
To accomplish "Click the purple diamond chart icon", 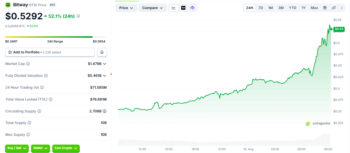I will [x=192, y=8].
